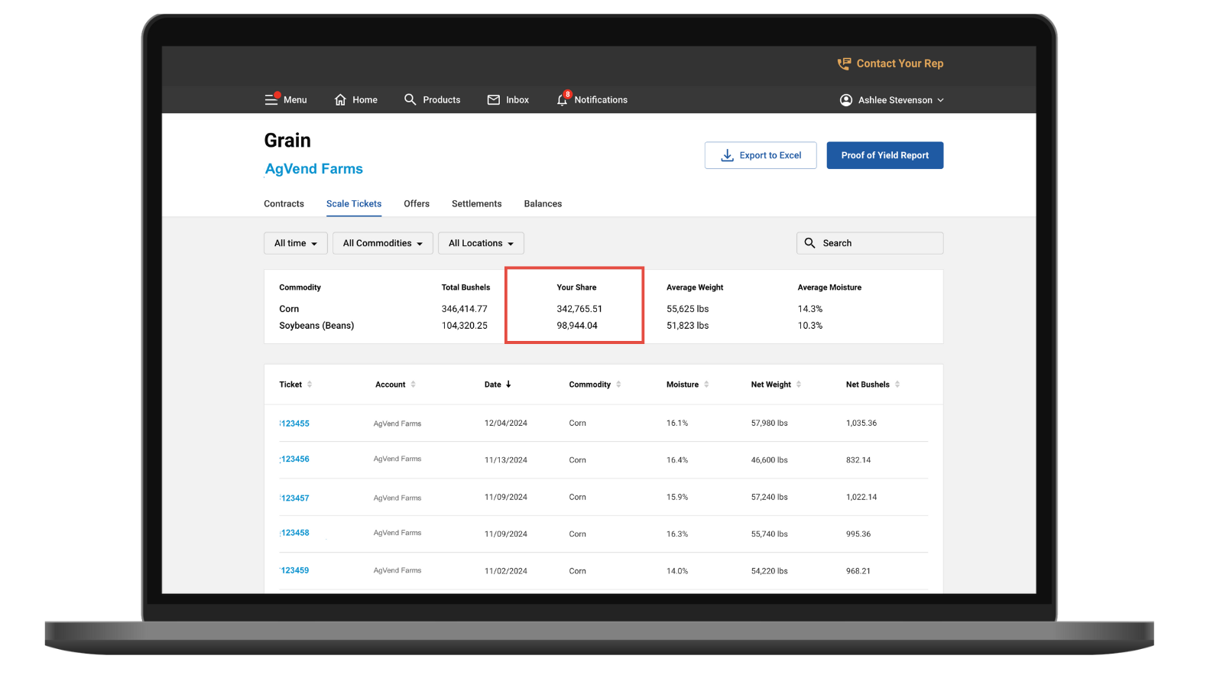The width and height of the screenshot is (1223, 688).
Task: Click the Soybeans (Beans) commodity row
Action: click(x=316, y=326)
